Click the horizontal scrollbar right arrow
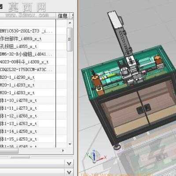The width and height of the screenshot is (176, 176). pyautogui.click(x=63, y=150)
